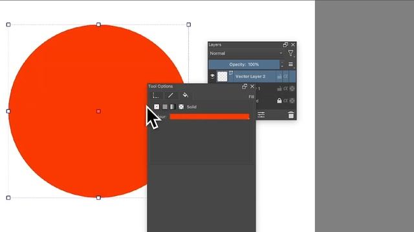Choose the Pattern fill type button
414x232 pixels.
click(181, 107)
